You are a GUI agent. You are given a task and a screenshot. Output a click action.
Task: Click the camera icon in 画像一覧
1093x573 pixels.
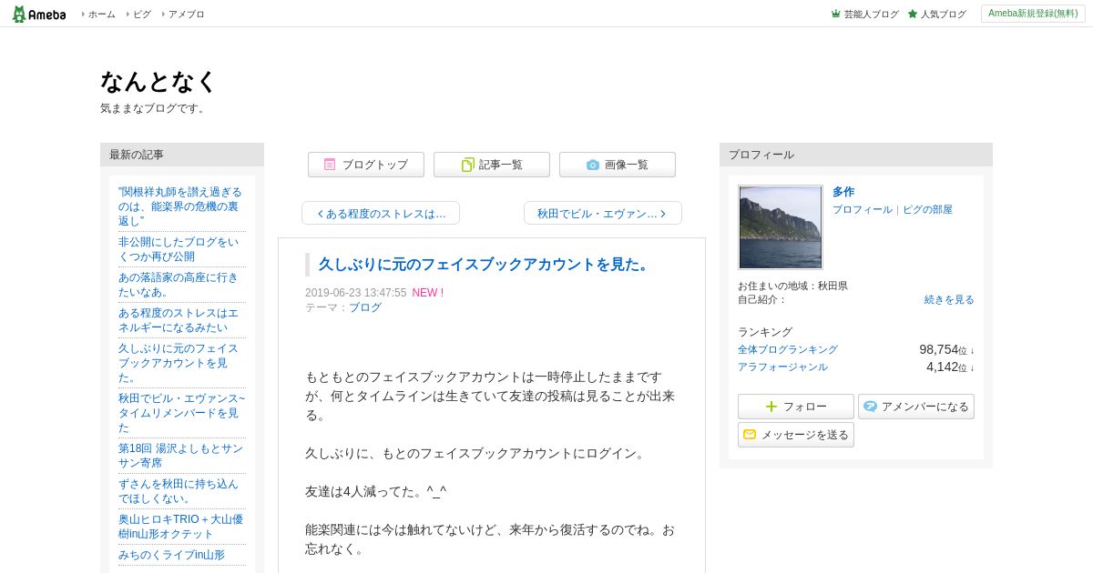pos(593,165)
